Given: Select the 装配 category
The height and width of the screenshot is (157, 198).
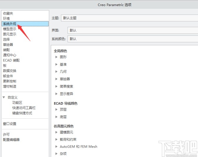Looking at the screenshot, I should 6,50.
